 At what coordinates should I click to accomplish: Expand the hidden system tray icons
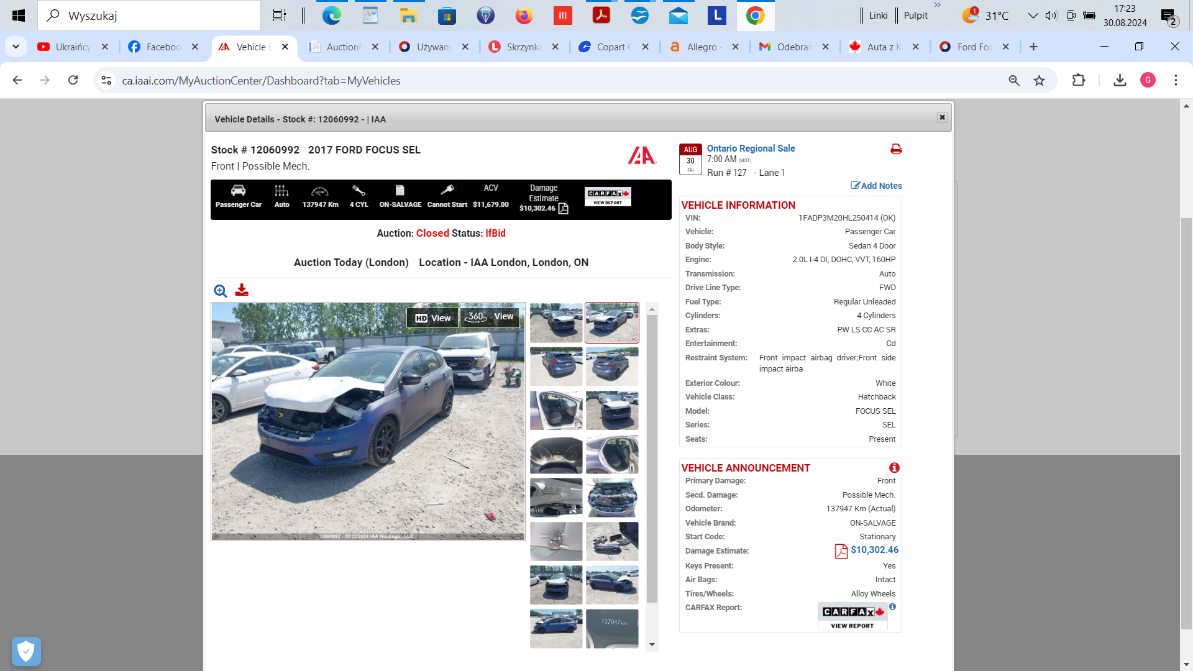pos(1033,16)
